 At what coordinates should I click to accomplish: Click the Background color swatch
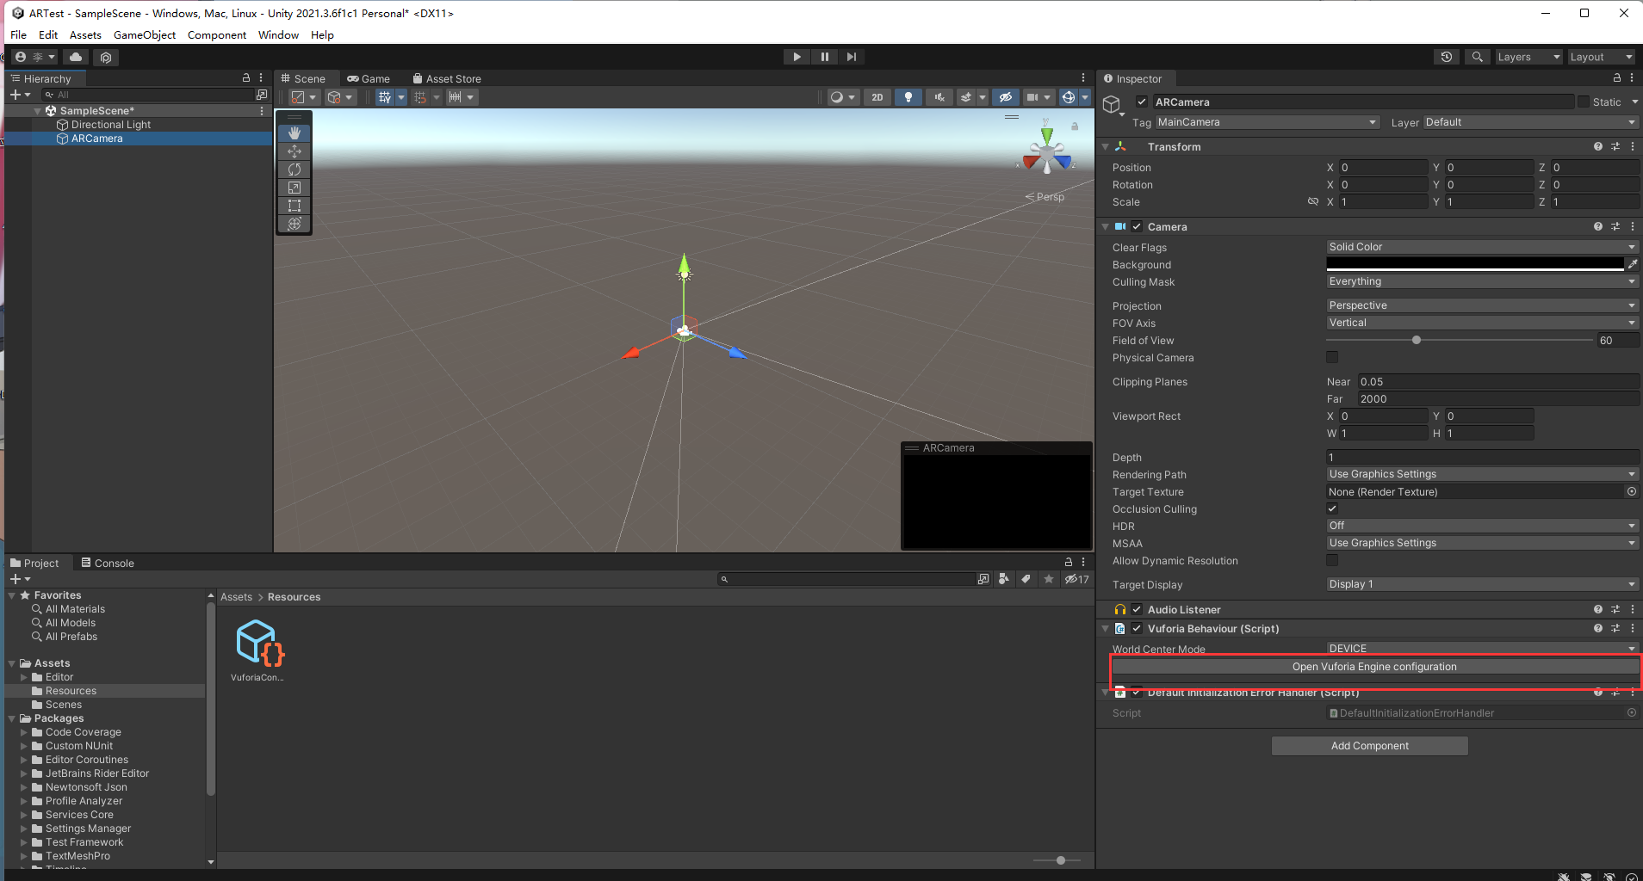[x=1474, y=264]
